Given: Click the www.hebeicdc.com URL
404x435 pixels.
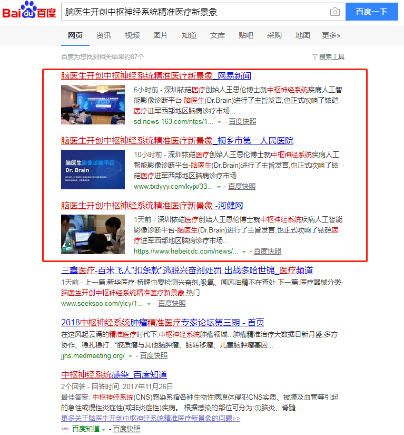Looking at the screenshot, I should 186,252.
